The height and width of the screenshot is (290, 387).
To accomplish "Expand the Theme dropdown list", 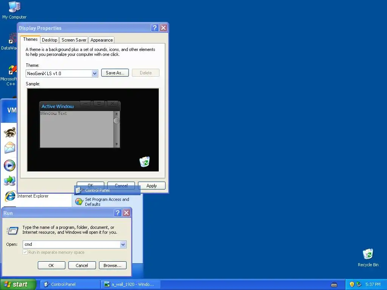I will click(94, 73).
